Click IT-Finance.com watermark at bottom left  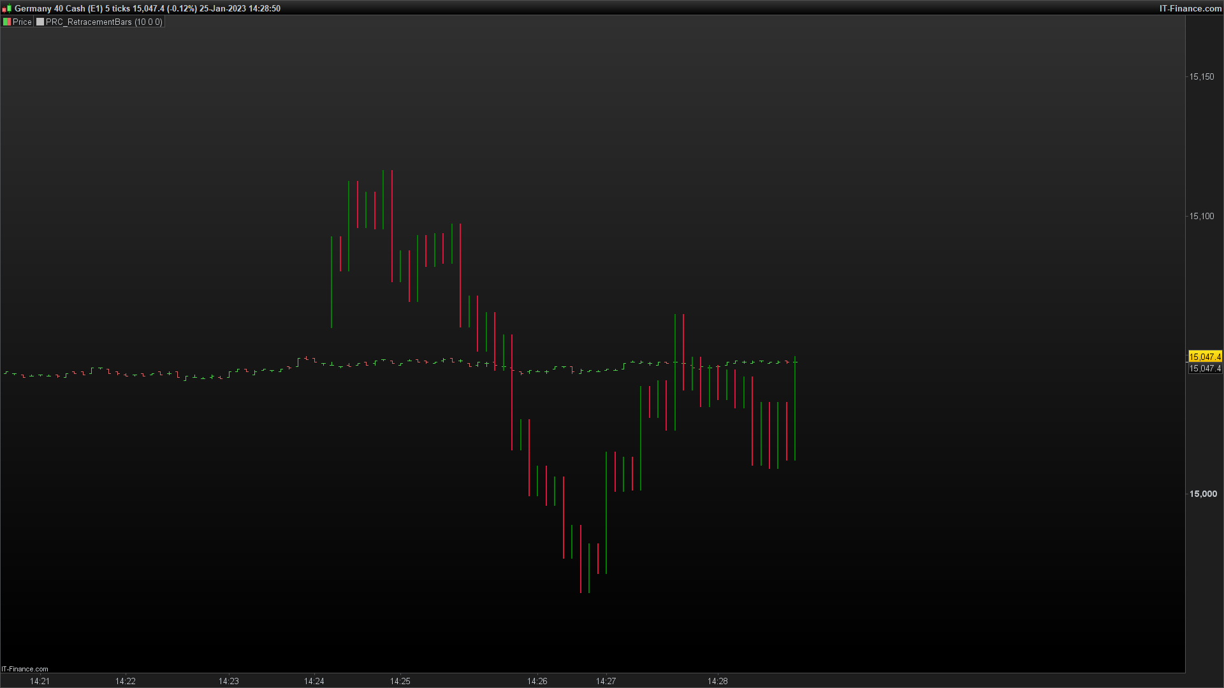(25, 669)
